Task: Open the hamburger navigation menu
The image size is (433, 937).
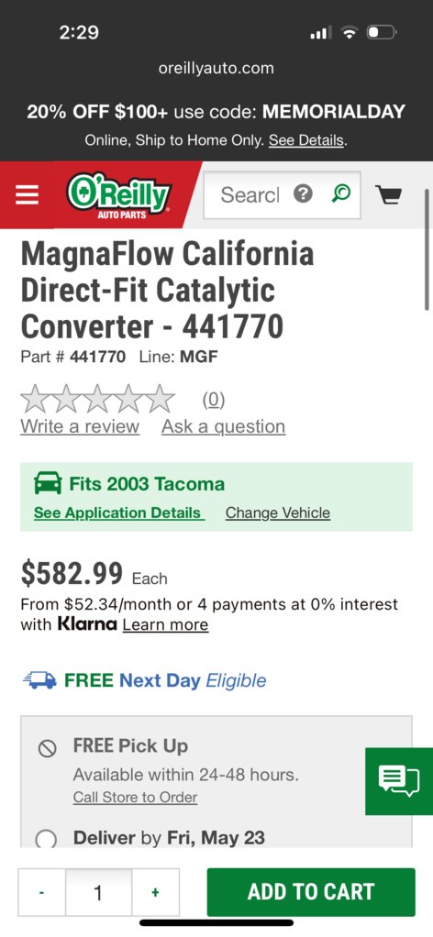Action: pyautogui.click(x=27, y=194)
